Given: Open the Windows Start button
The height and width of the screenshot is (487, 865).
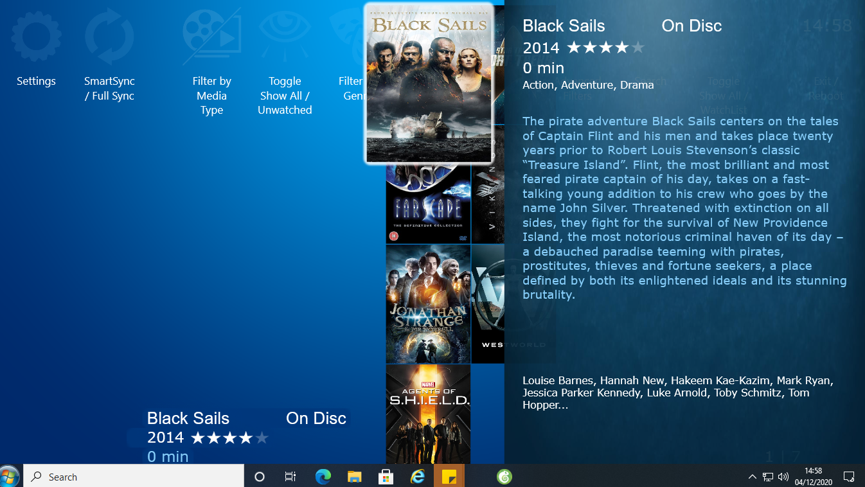Looking at the screenshot, I should click(10, 476).
